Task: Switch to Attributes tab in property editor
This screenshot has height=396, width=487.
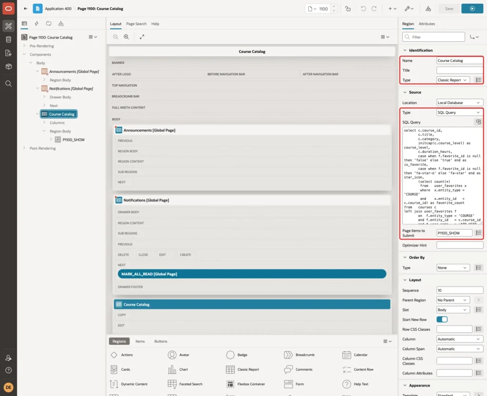Action: [x=427, y=24]
